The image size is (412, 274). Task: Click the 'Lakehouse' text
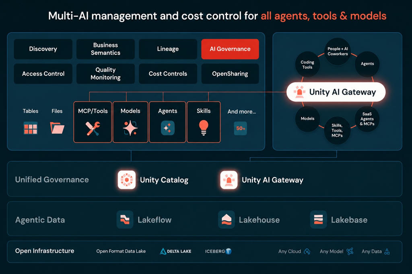pos(260,220)
